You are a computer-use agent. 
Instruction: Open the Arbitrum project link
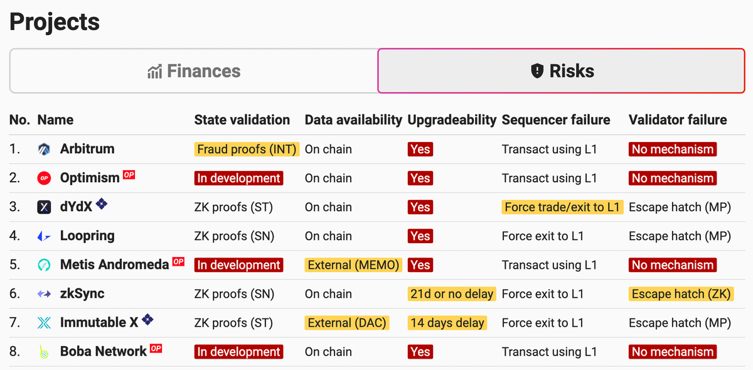[87, 150]
